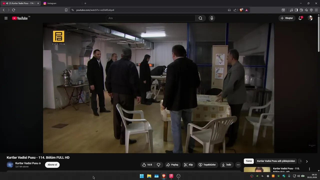Close the Kurtlar Vadisi Pusu tab
This screenshot has width=320, height=180.
(38, 3)
